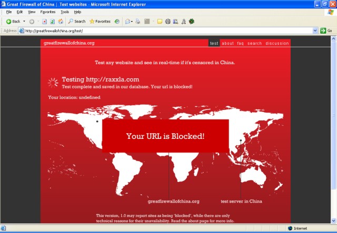Viewport: 337px width, 233px height.
Task: Click the 'test server in China' label
Action: point(241,201)
